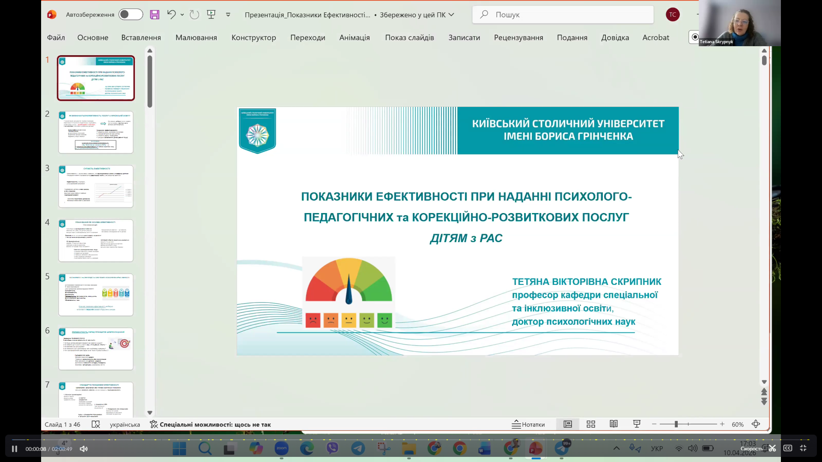Viewport: 822px width, 462px height.
Task: Click the Redo icon
Action: (x=195, y=14)
